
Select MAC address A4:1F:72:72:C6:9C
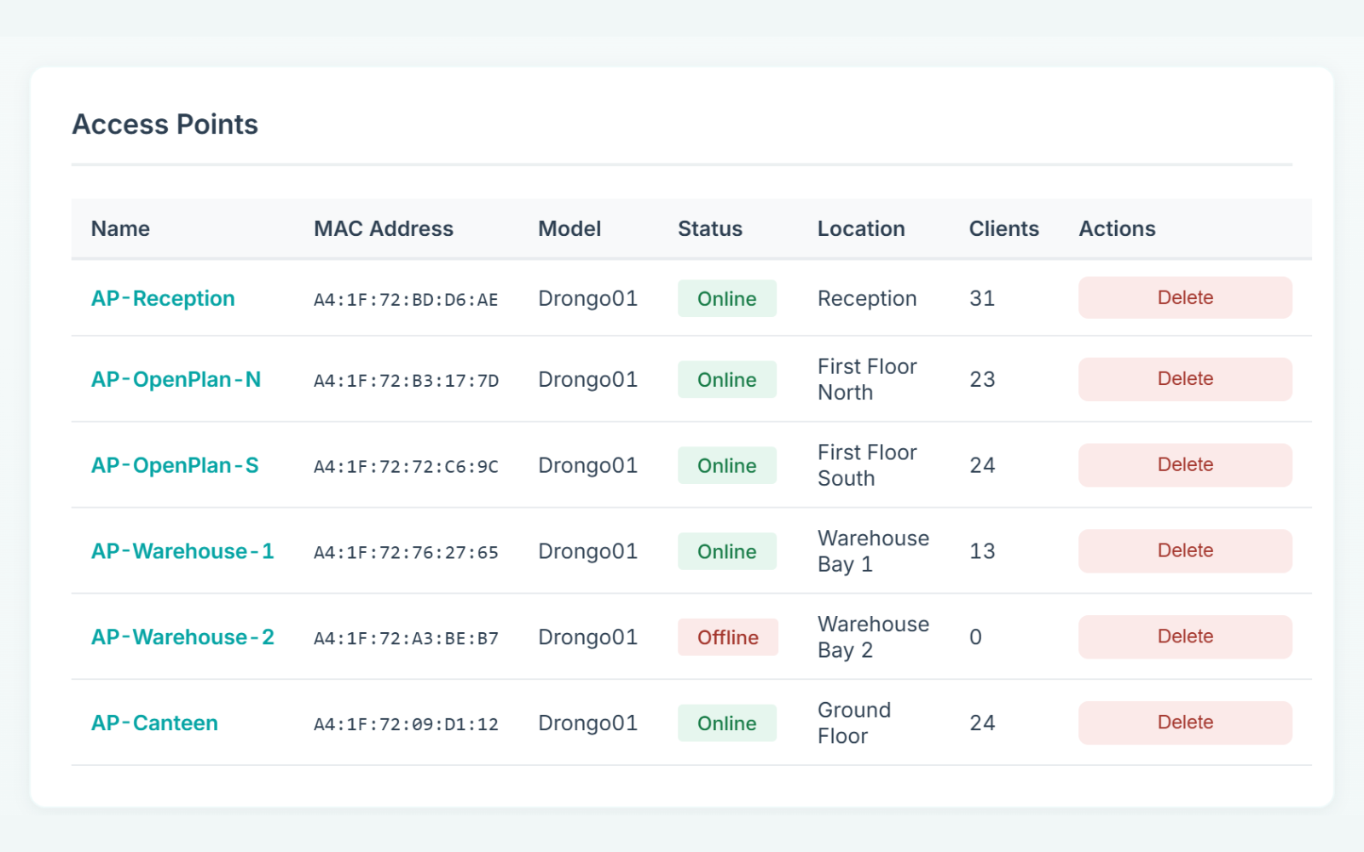406,466
